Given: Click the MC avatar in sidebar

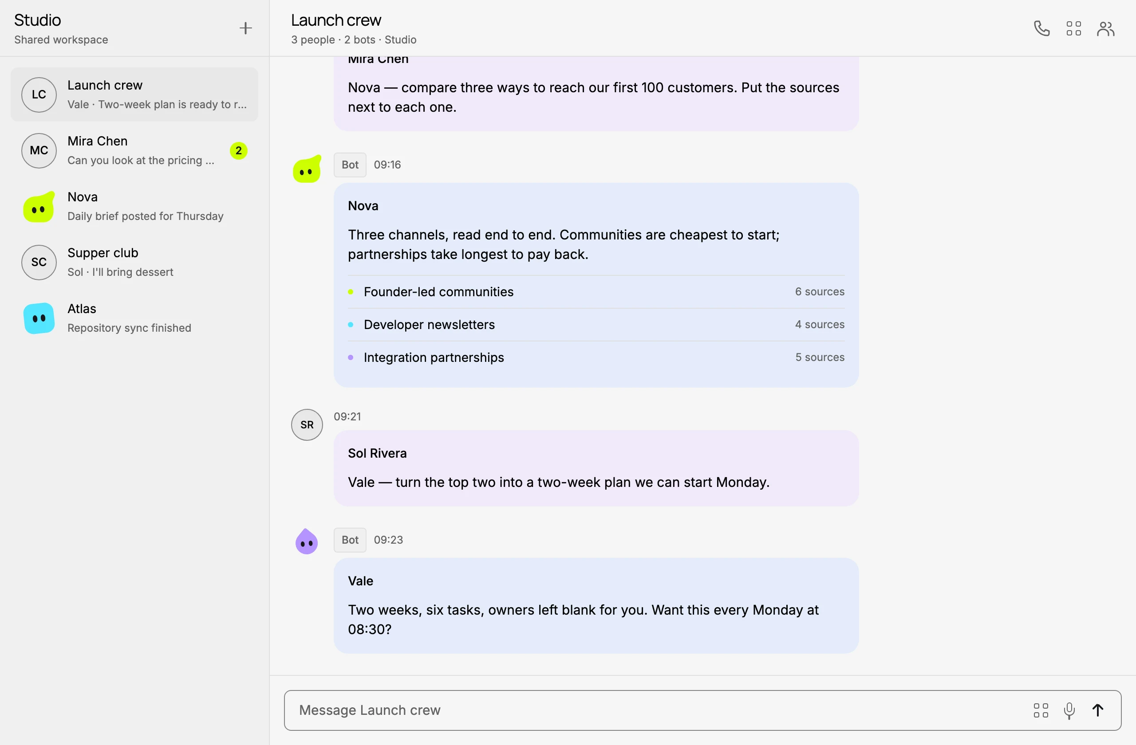Looking at the screenshot, I should [x=39, y=150].
